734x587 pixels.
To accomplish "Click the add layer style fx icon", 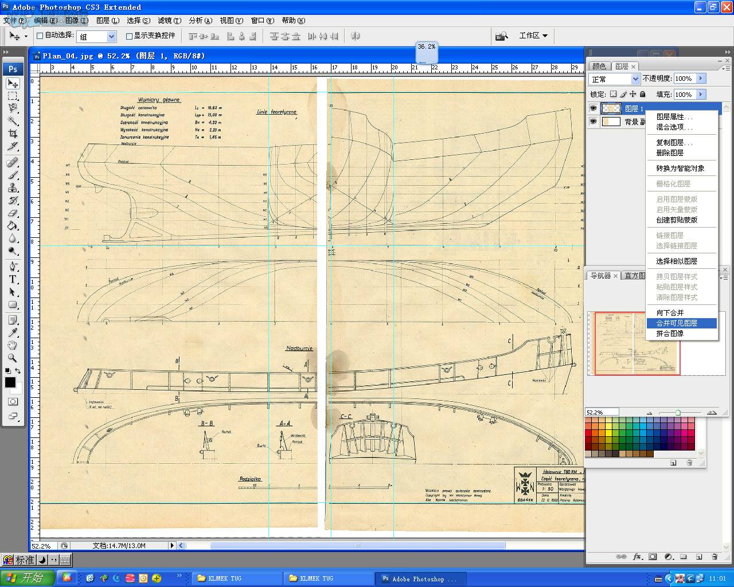I will coord(637,557).
